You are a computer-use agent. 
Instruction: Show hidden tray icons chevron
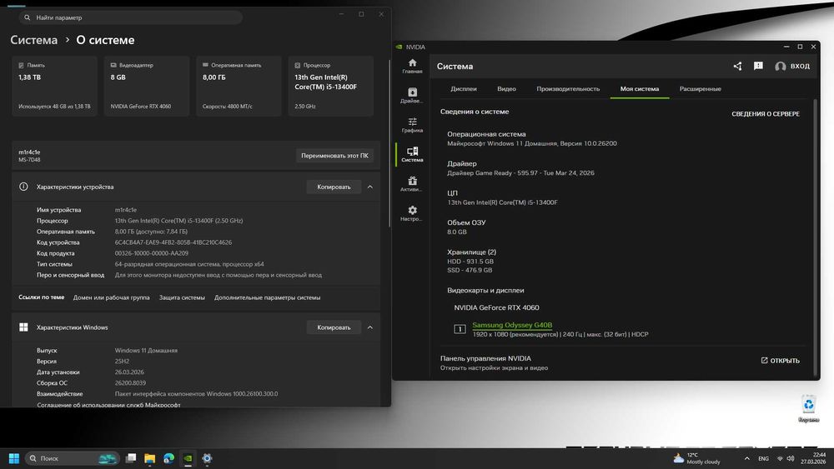(x=746, y=458)
